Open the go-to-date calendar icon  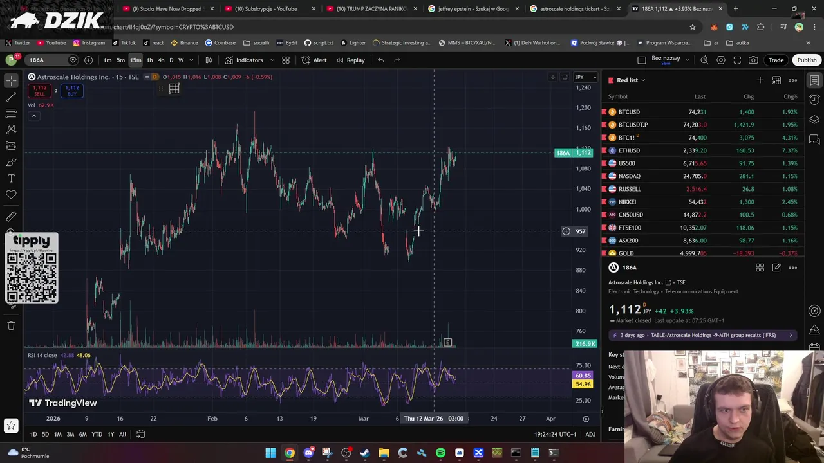point(140,434)
